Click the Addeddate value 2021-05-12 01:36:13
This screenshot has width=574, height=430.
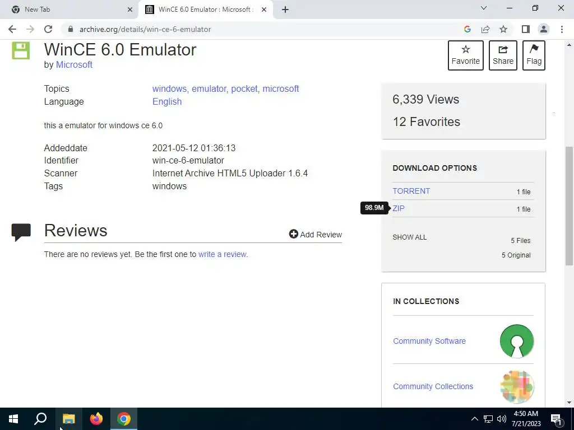(193, 148)
